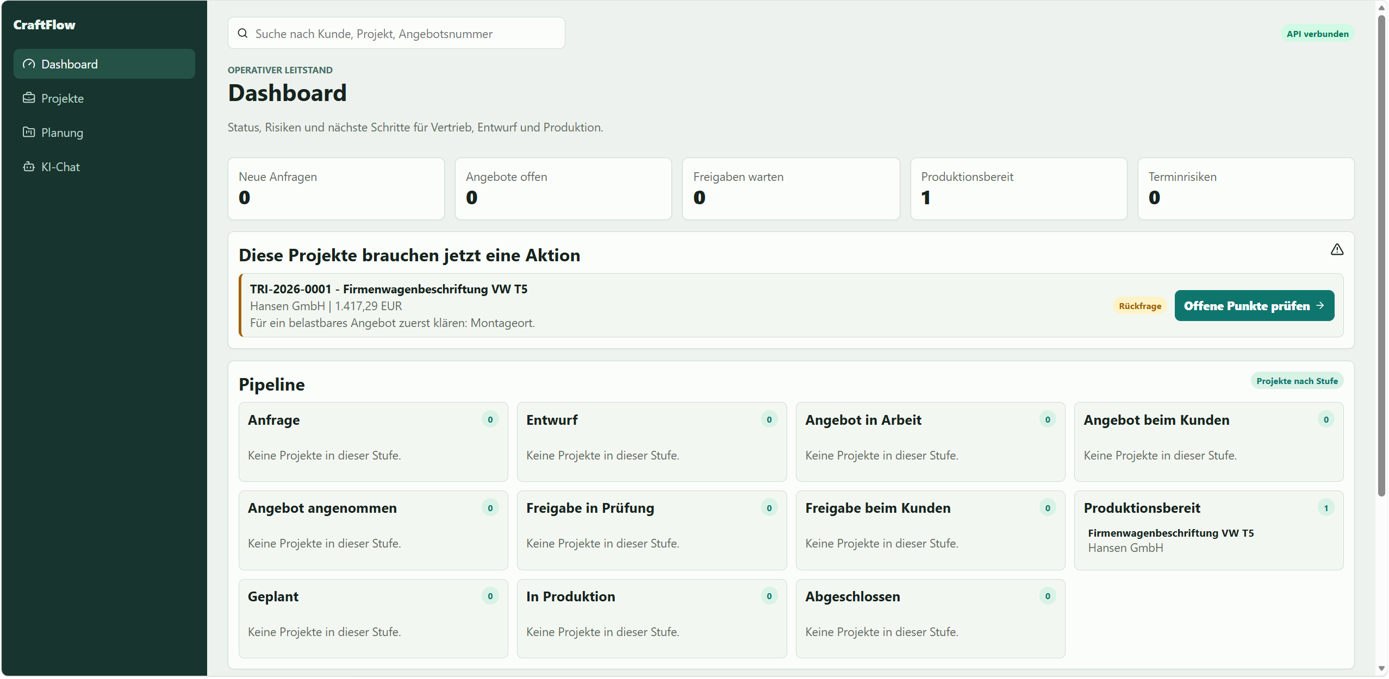Image resolution: width=1389 pixels, height=679 pixels.
Task: Click the Planung calendar icon
Action: pyautogui.click(x=29, y=133)
